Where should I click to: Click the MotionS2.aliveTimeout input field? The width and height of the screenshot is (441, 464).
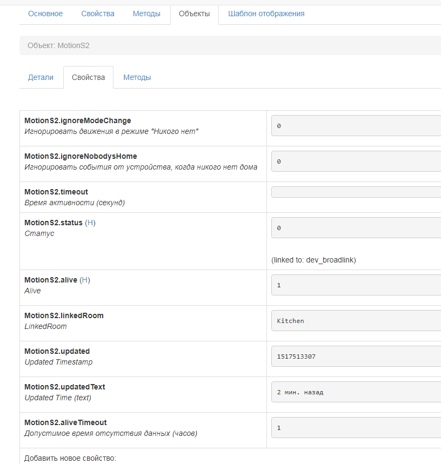[x=356, y=428]
